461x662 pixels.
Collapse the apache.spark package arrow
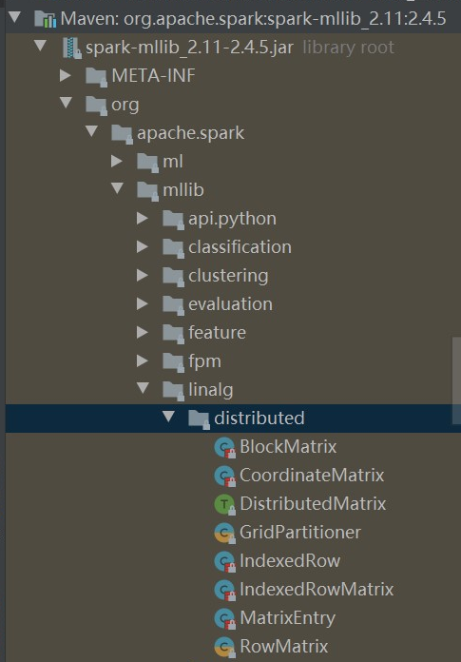point(91,131)
